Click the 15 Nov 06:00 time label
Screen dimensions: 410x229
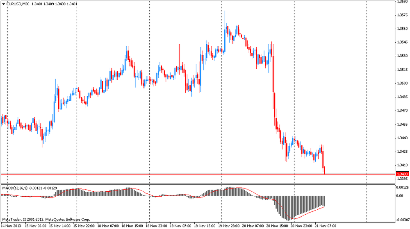tap(35, 226)
